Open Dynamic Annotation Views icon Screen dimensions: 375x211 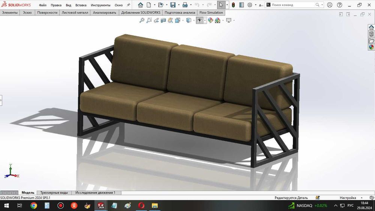[170, 20]
